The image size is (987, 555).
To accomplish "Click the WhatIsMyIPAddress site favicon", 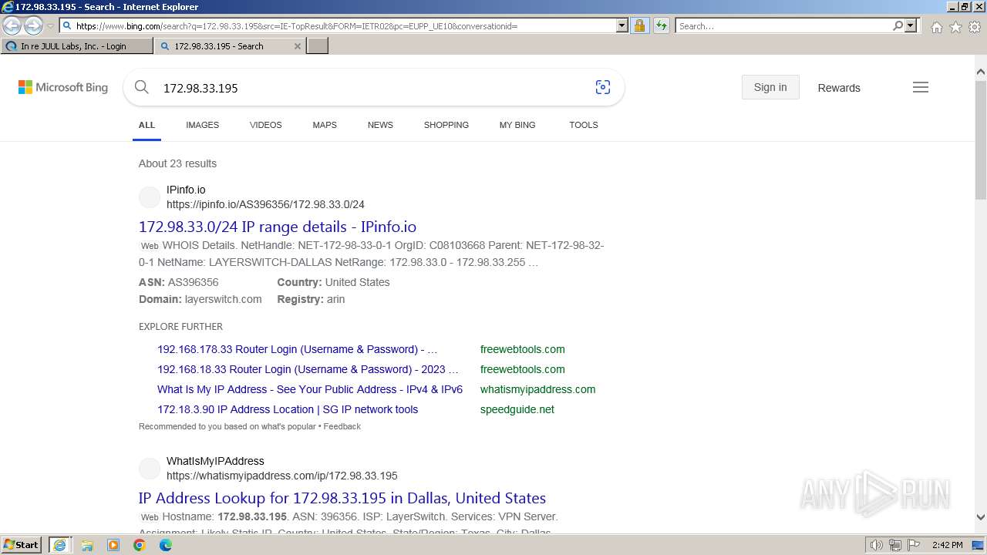I will point(150,469).
